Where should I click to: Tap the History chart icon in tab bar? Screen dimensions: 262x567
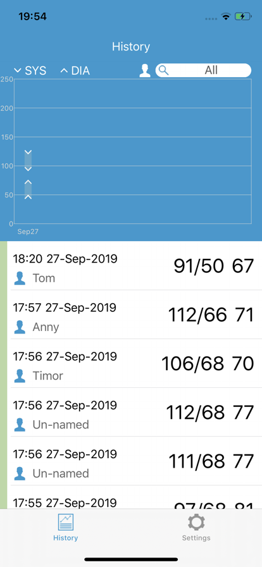pyautogui.click(x=66, y=522)
